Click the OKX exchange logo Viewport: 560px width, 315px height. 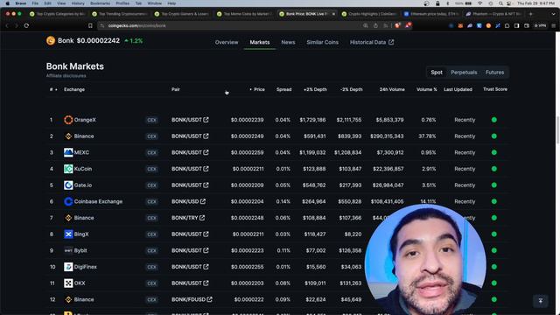coord(68,283)
